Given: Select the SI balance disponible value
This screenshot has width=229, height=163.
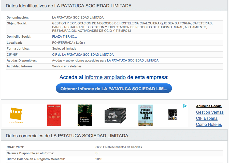Looking at the screenshot, I should click(97, 153).
